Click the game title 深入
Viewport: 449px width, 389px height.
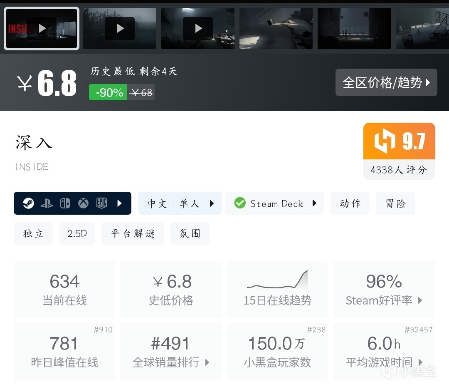pos(34,142)
